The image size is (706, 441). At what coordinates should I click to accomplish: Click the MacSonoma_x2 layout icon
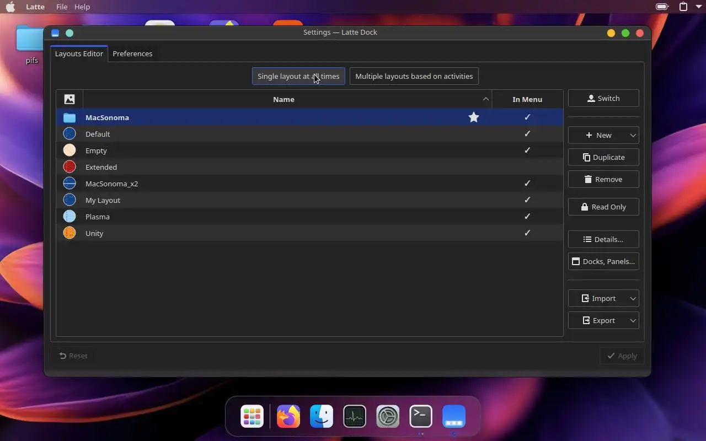click(69, 184)
